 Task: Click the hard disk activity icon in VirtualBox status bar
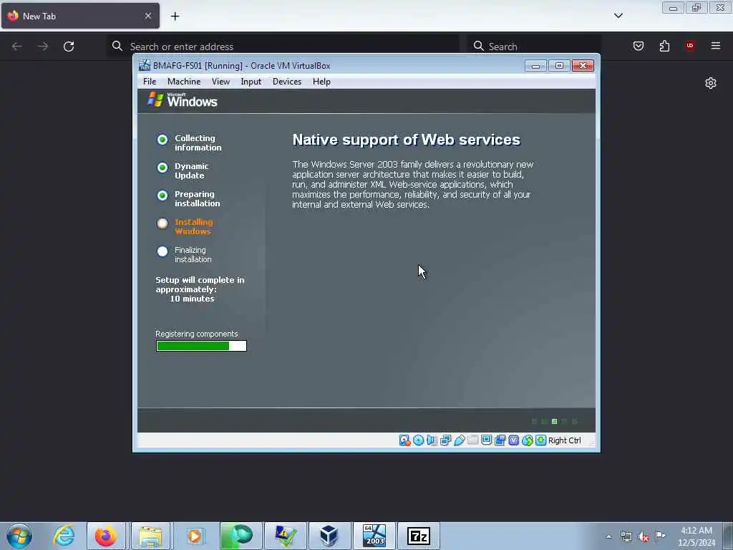[x=404, y=440]
